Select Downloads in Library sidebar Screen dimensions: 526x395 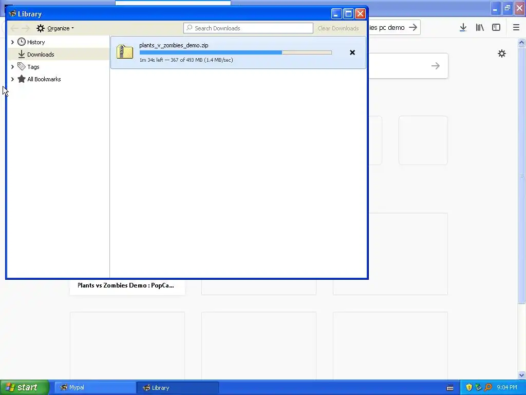pyautogui.click(x=41, y=55)
